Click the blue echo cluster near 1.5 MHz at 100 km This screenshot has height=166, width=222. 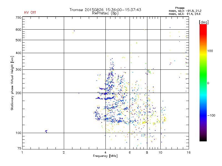tap(46, 131)
